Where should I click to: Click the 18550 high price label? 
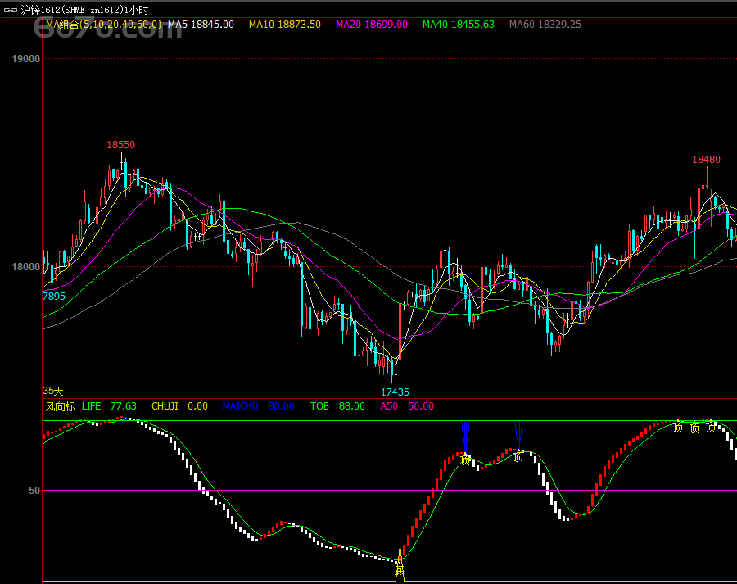pyautogui.click(x=121, y=145)
